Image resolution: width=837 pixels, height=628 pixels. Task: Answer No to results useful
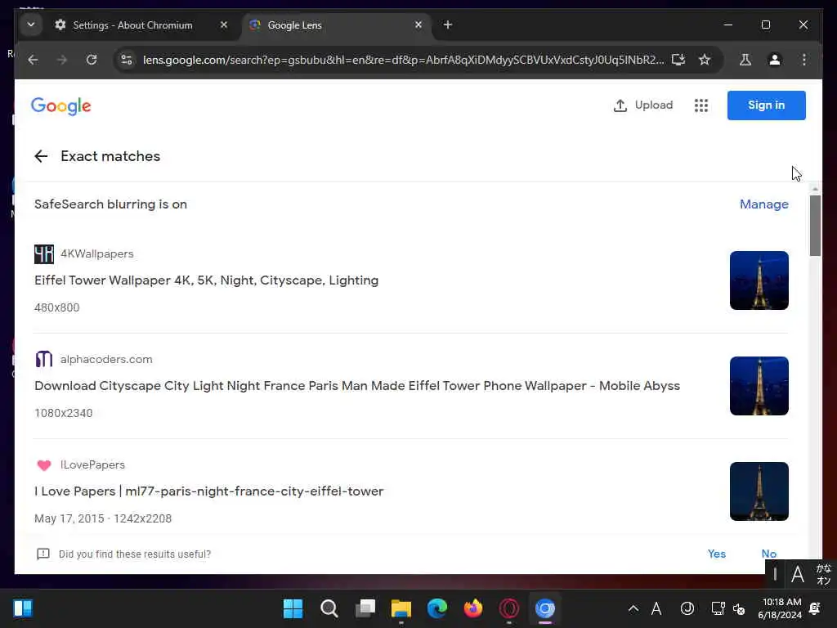pos(768,554)
